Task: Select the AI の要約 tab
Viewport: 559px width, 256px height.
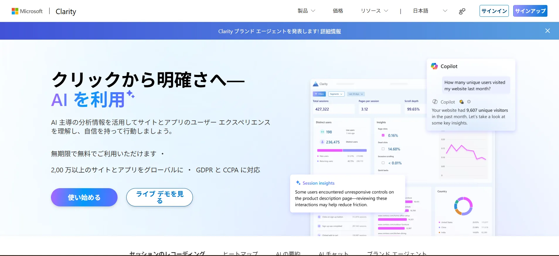Action: [288, 253]
